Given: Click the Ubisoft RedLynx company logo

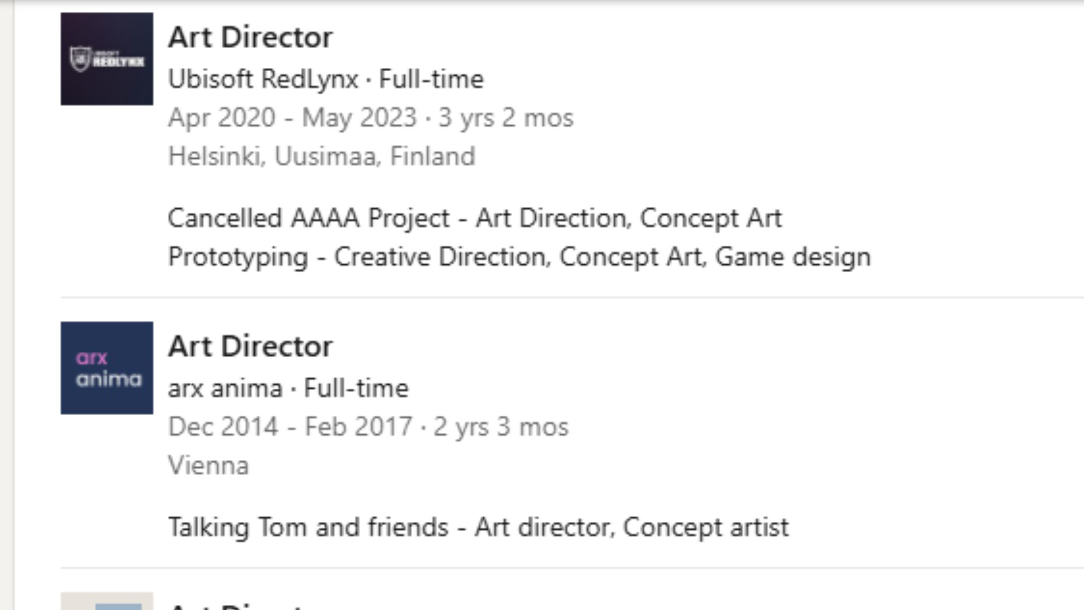Looking at the screenshot, I should (x=107, y=59).
